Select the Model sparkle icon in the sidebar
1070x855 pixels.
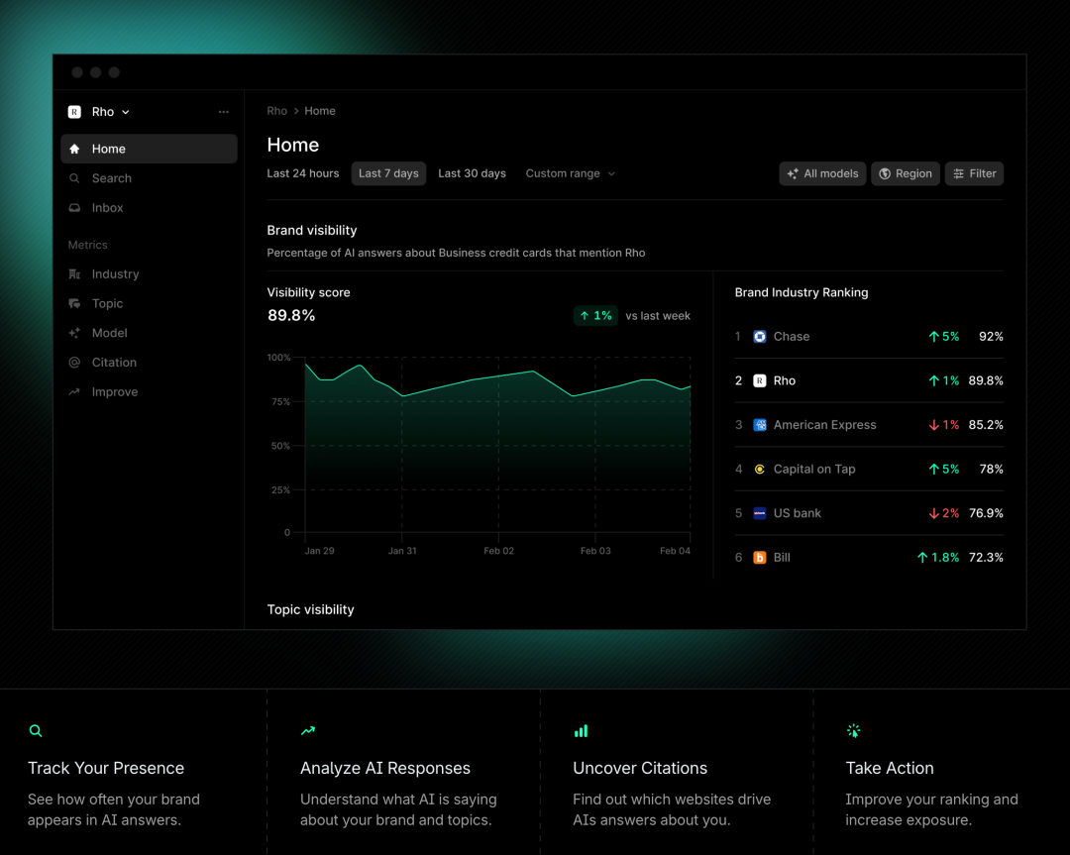click(74, 333)
